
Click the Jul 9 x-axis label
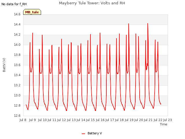[32, 120]
